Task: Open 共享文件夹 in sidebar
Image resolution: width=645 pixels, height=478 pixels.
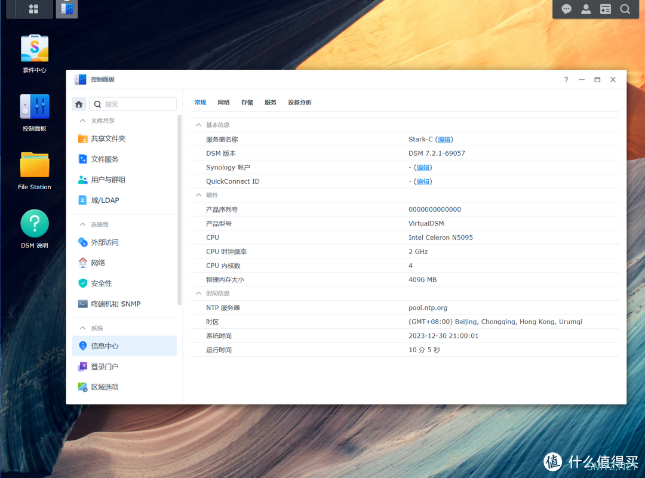Action: 124,138
